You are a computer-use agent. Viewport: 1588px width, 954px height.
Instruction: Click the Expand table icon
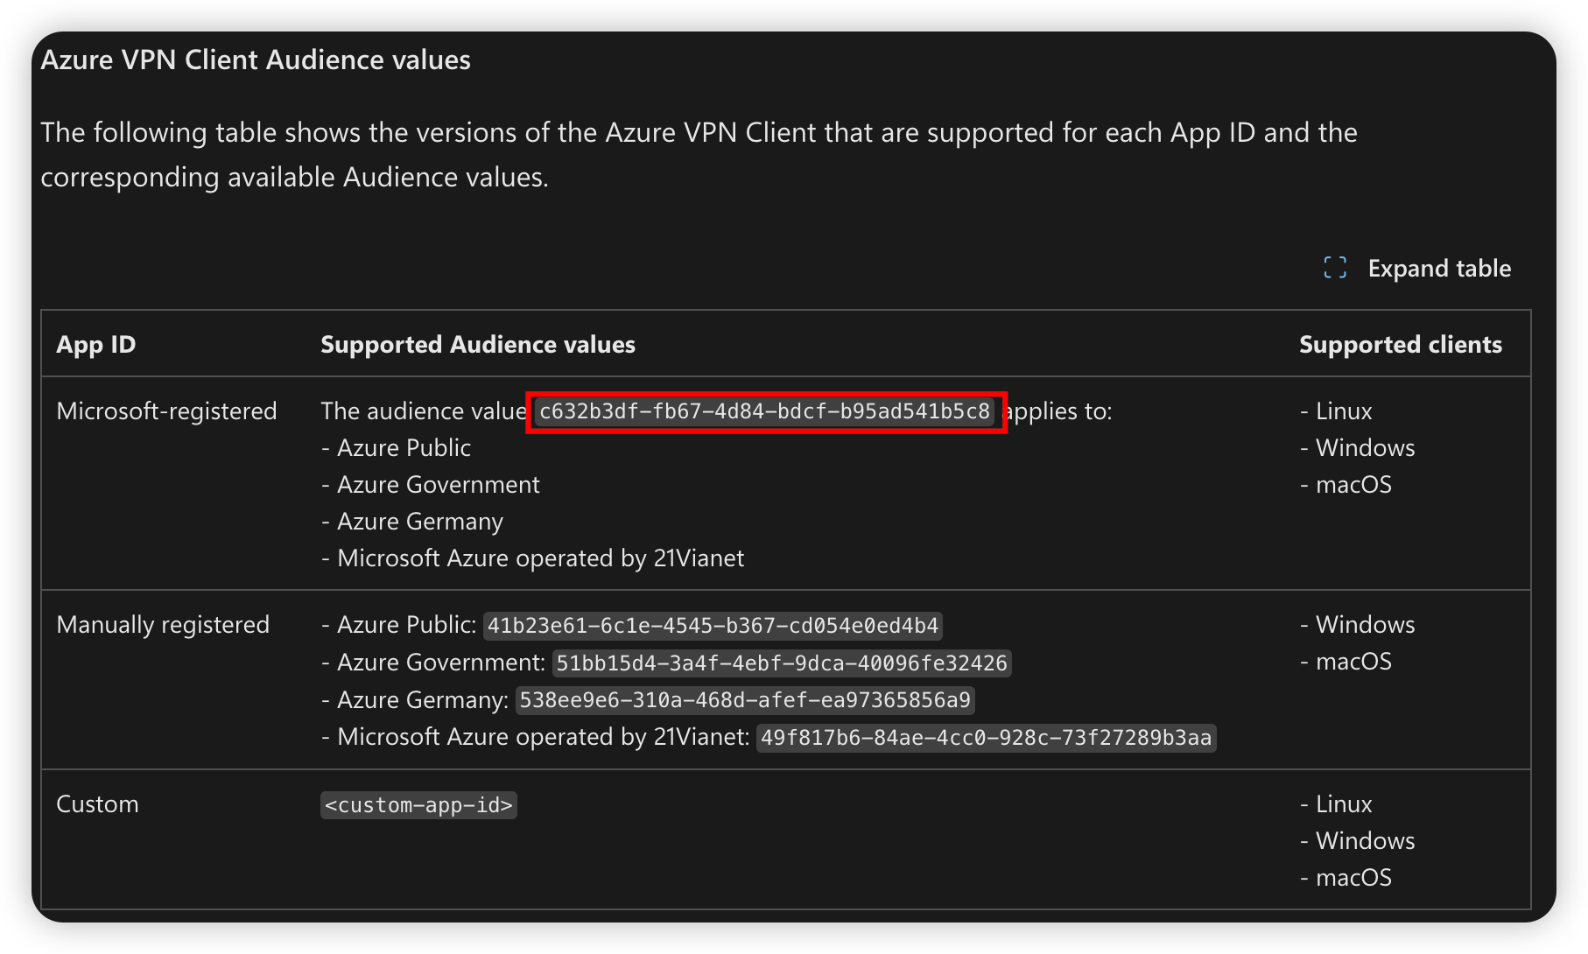(1335, 268)
